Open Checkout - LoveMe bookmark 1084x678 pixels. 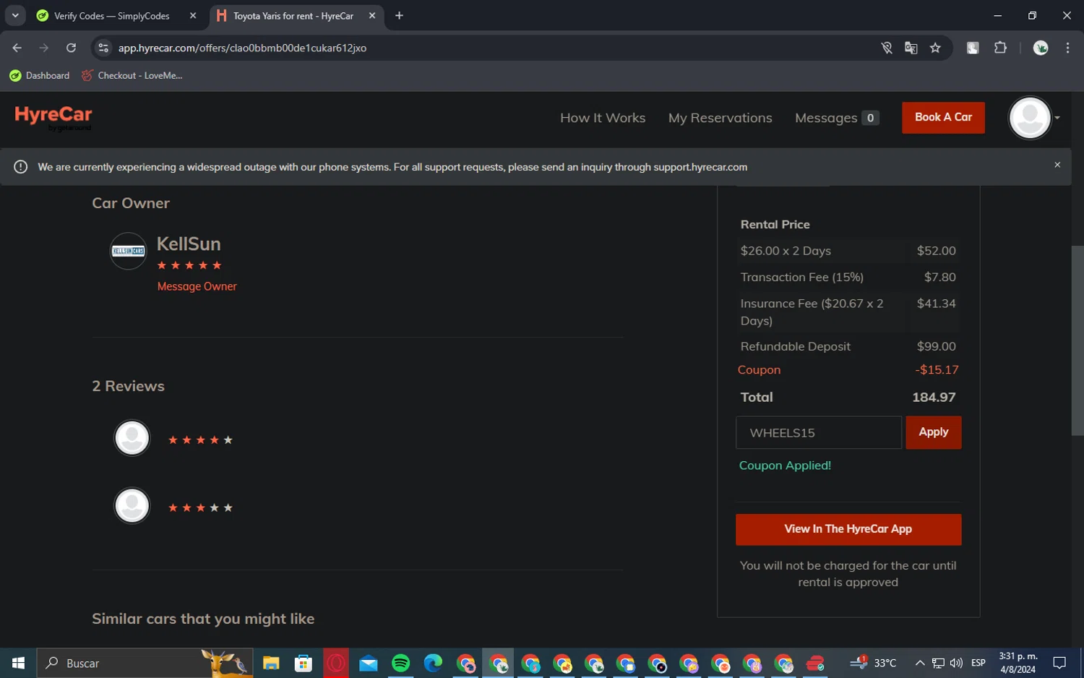tap(132, 75)
